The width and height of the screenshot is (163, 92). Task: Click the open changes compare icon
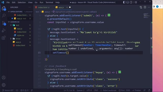(x=141, y=7)
